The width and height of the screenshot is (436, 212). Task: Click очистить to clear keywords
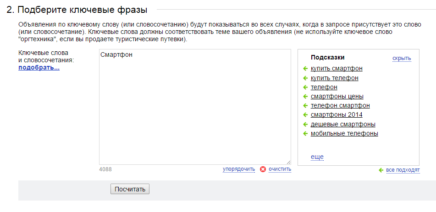coord(280,169)
